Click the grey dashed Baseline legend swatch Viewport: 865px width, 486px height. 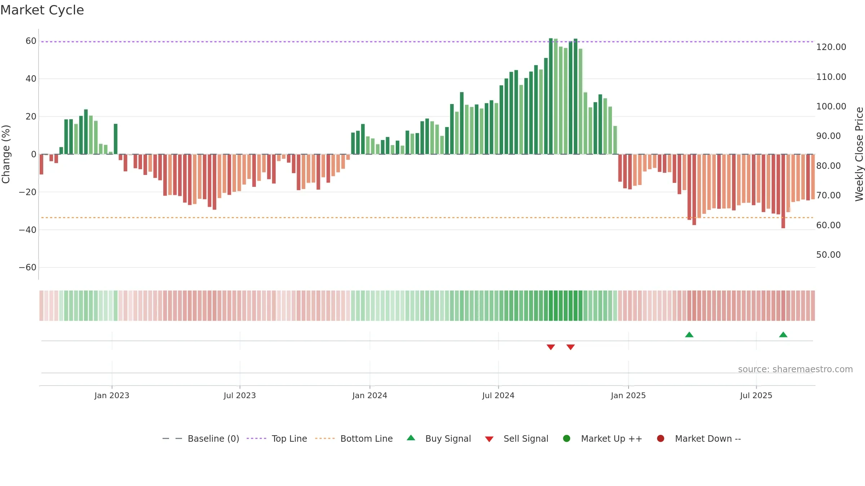(172, 438)
